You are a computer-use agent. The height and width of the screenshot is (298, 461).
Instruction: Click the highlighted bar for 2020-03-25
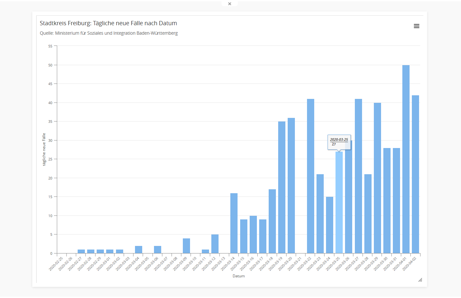339,203
